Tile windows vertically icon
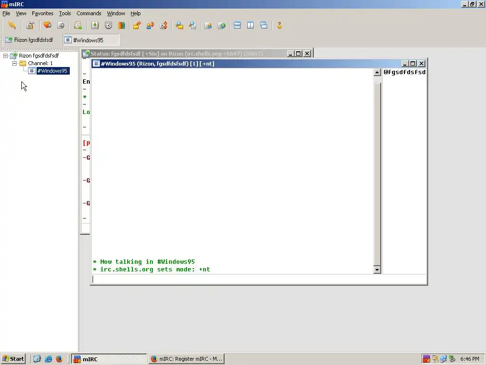Viewport: 486px width, 365px height. [x=251, y=25]
